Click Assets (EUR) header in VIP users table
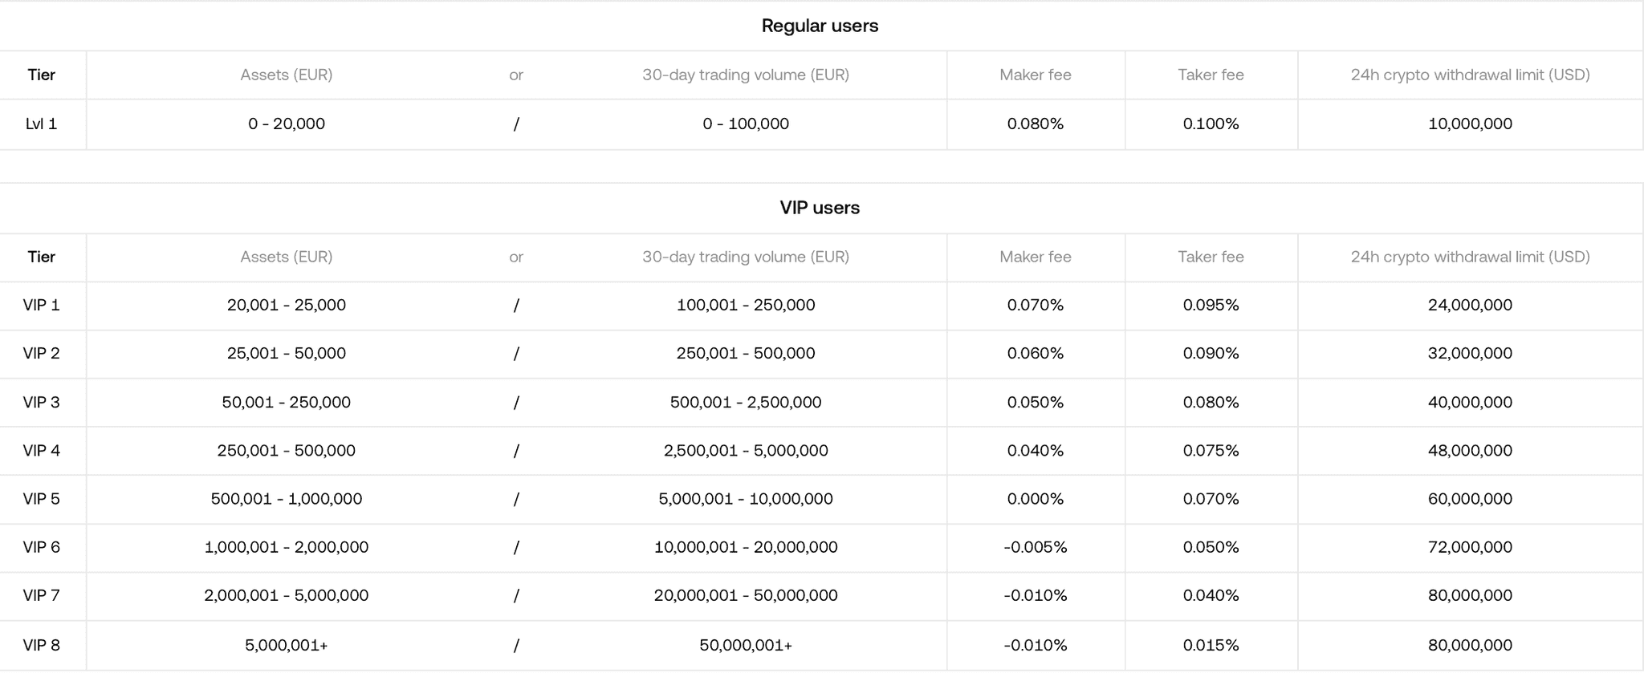This screenshot has width=1644, height=673. click(287, 257)
